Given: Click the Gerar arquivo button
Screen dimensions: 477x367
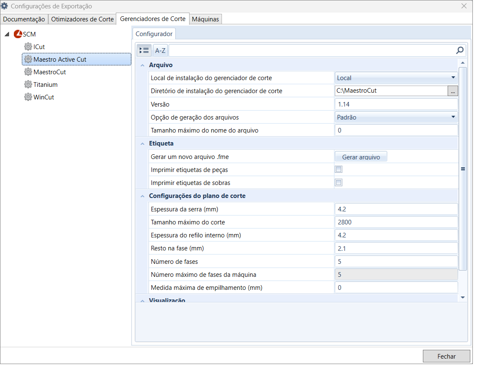Looking at the screenshot, I should pyautogui.click(x=361, y=156).
